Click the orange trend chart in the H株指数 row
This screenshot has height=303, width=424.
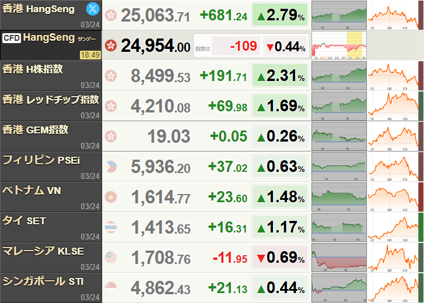tap(393, 76)
